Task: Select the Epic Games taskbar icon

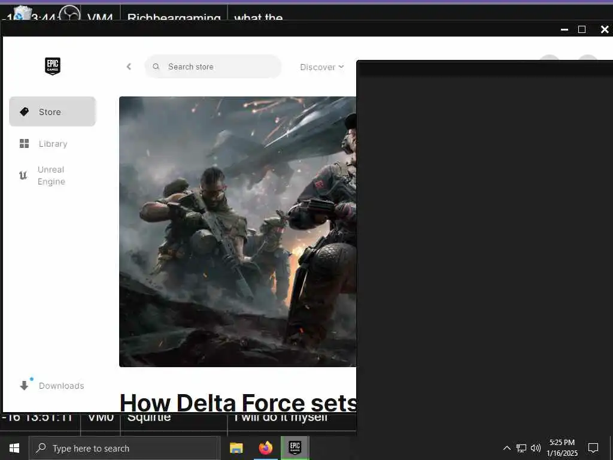Action: click(x=295, y=448)
